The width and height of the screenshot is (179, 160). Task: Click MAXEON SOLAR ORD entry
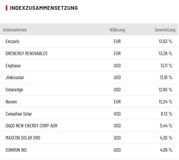(x=23, y=138)
